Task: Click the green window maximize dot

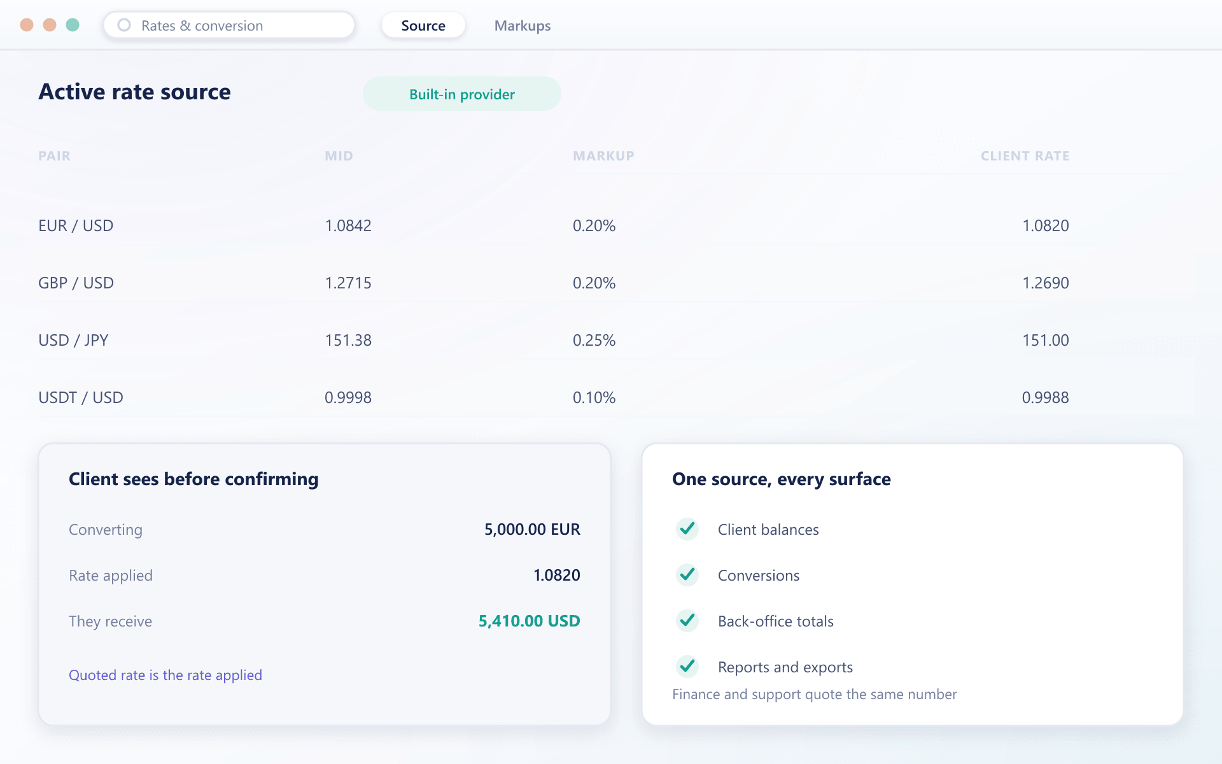Action: 73,25
